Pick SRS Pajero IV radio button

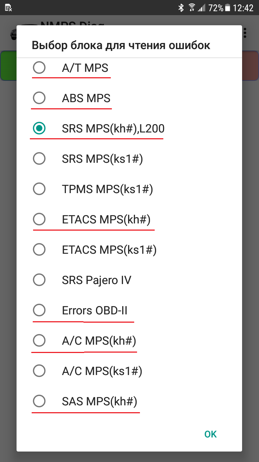click(39, 280)
